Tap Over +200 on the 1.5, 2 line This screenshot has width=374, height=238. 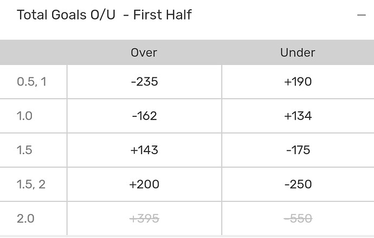pos(144,184)
